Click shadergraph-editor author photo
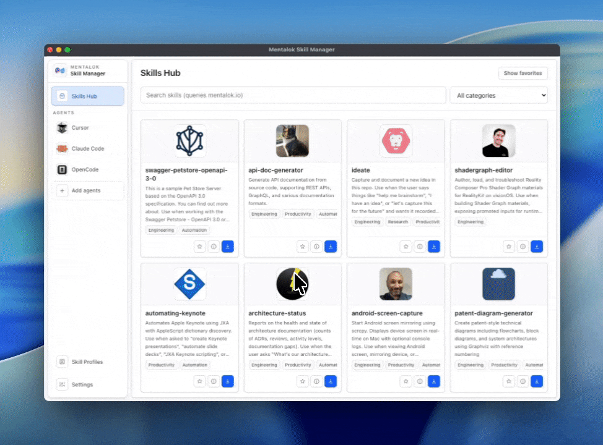 click(x=499, y=141)
